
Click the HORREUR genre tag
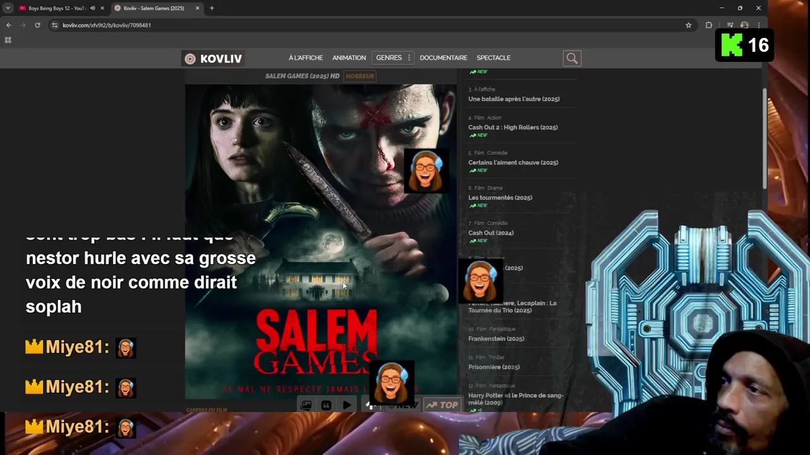[360, 76]
